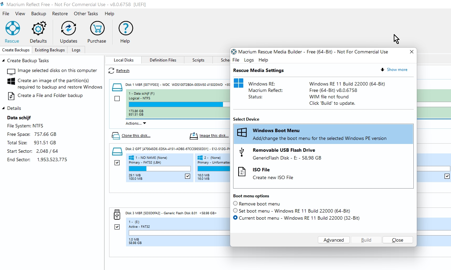Click the Help question mark icon
The image size is (451, 270).
click(x=125, y=29)
